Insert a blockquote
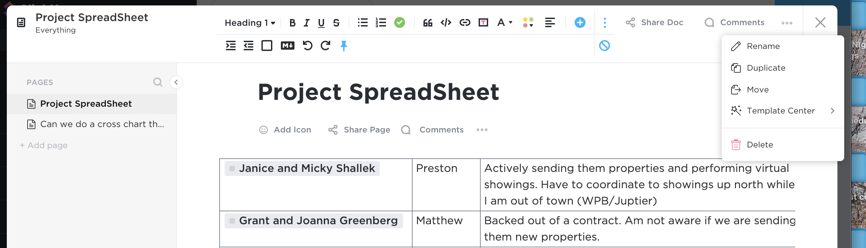 pyautogui.click(x=428, y=23)
